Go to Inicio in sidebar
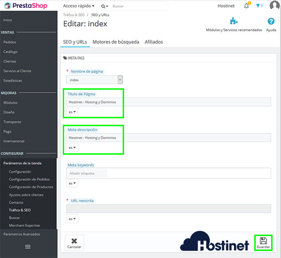This screenshot has width=281, height=258. coord(7,20)
